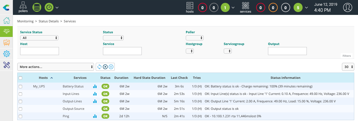Open the Home section in the sidebar
358x121 pixels.
click(x=6, y=21)
